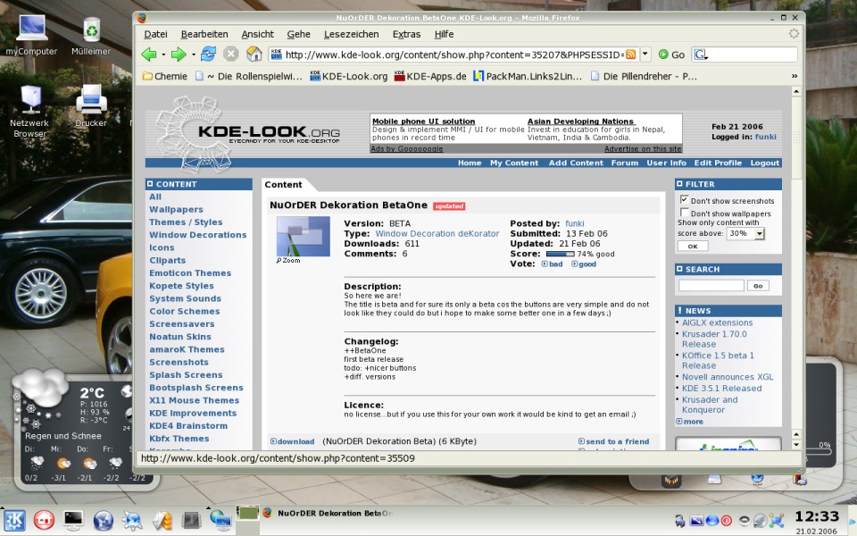Image resolution: width=857 pixels, height=536 pixels.
Task: Open the Netzwerk Browser desktop icon
Action: [30, 111]
